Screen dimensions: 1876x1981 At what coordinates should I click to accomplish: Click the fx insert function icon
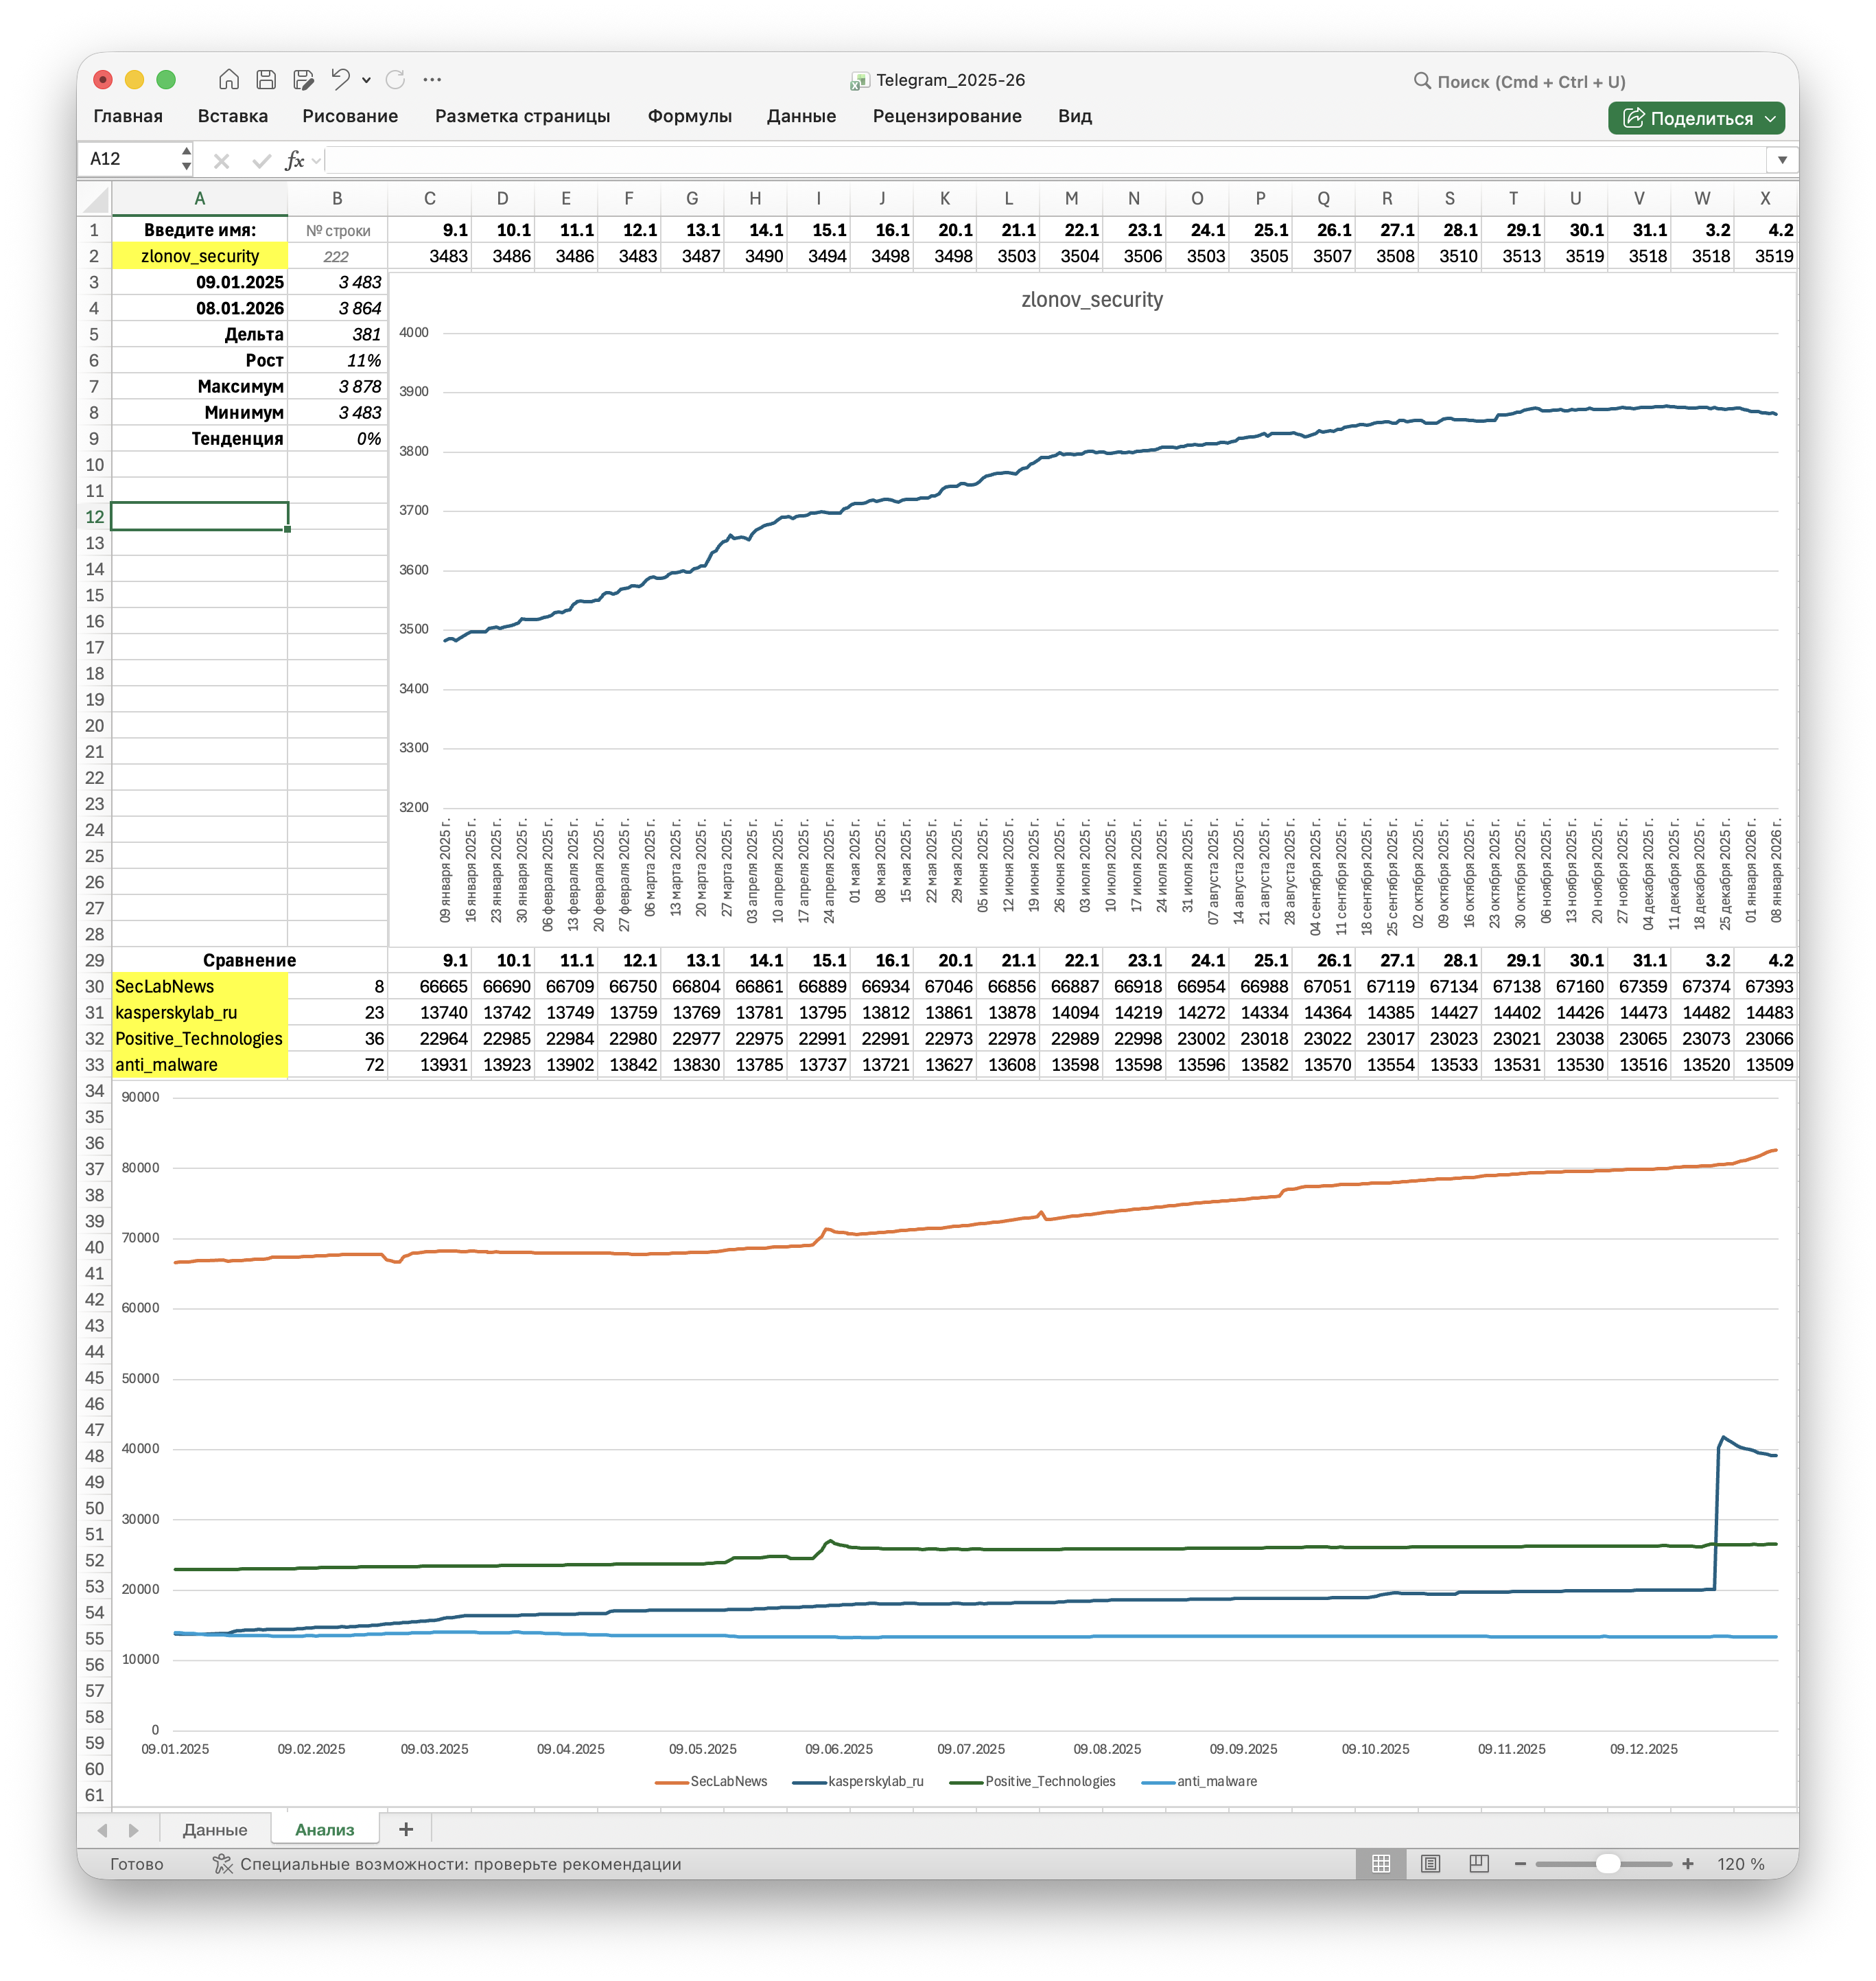pyautogui.click(x=294, y=160)
